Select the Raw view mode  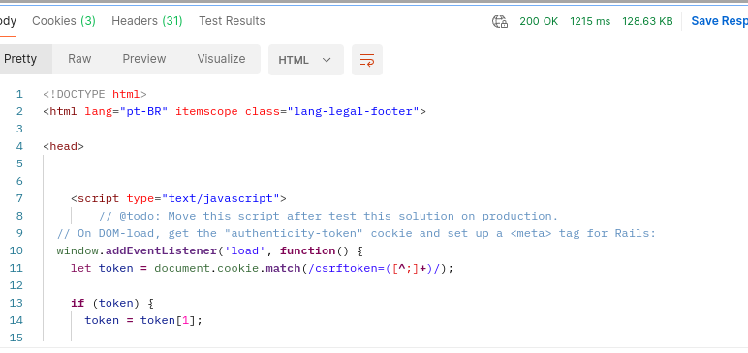coord(79,59)
